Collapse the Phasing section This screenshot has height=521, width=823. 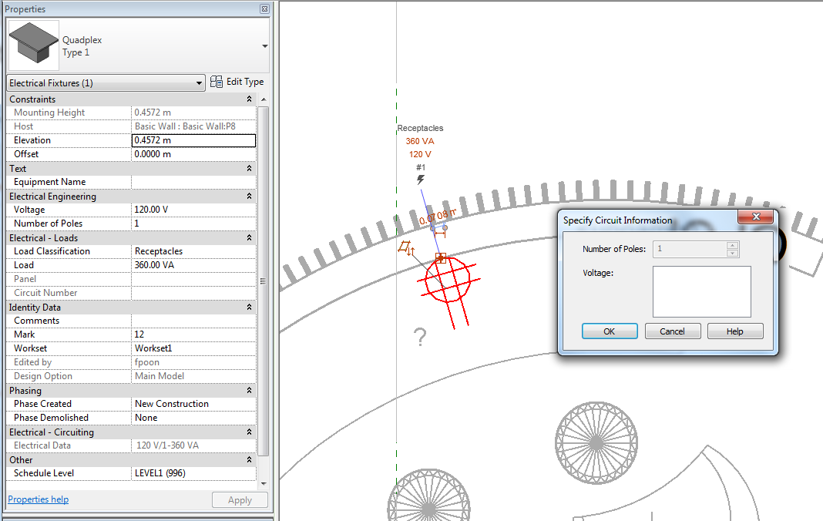point(249,391)
